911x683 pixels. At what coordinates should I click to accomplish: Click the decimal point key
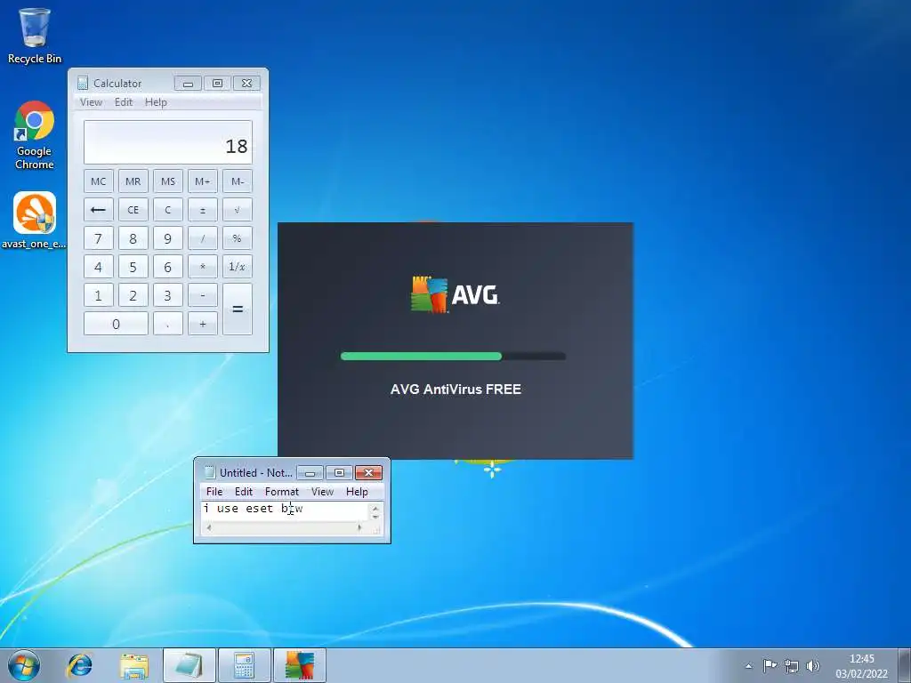[x=168, y=324]
